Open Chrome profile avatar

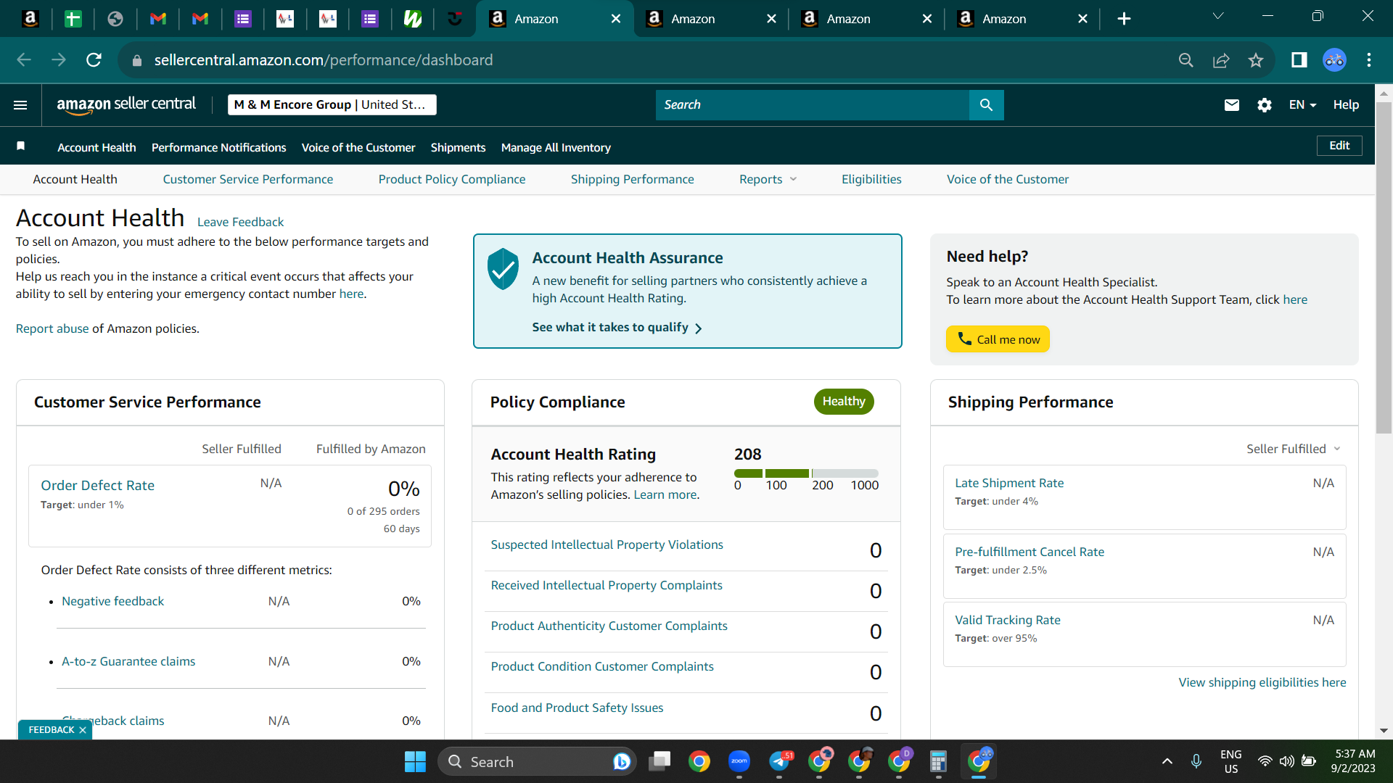coord(1334,60)
